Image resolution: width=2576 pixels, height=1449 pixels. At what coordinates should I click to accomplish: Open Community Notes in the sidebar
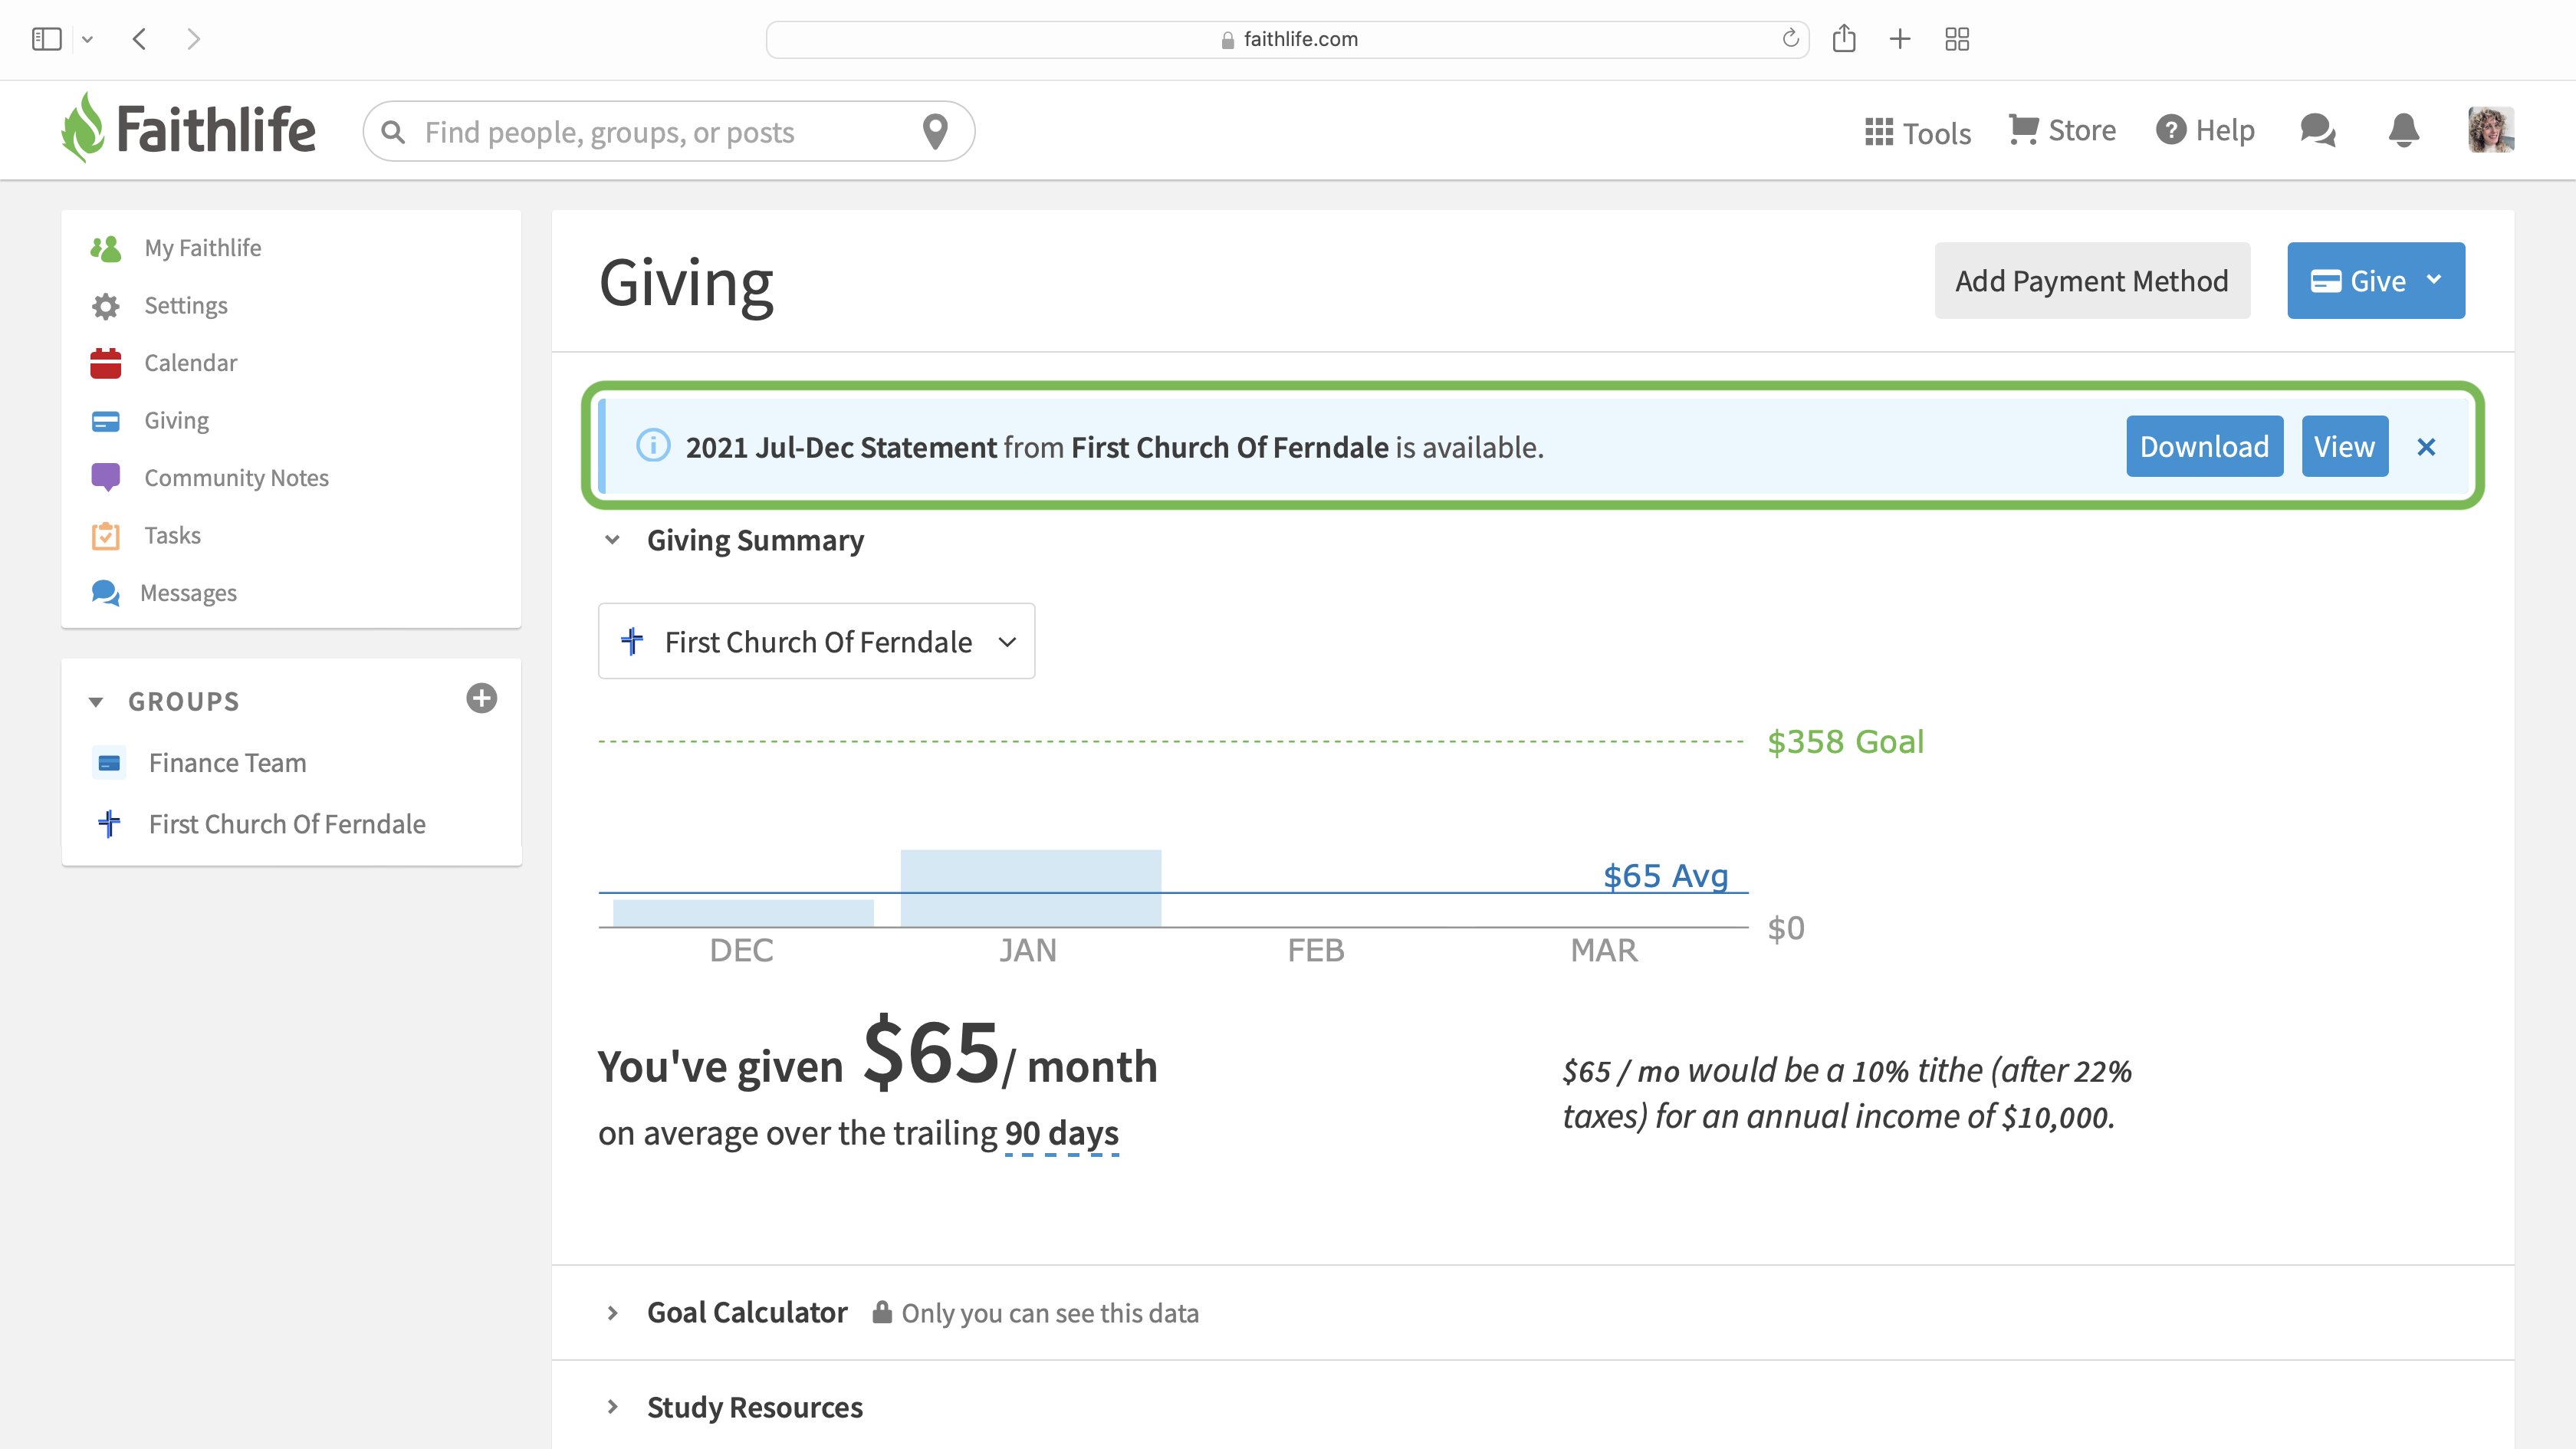(x=237, y=478)
